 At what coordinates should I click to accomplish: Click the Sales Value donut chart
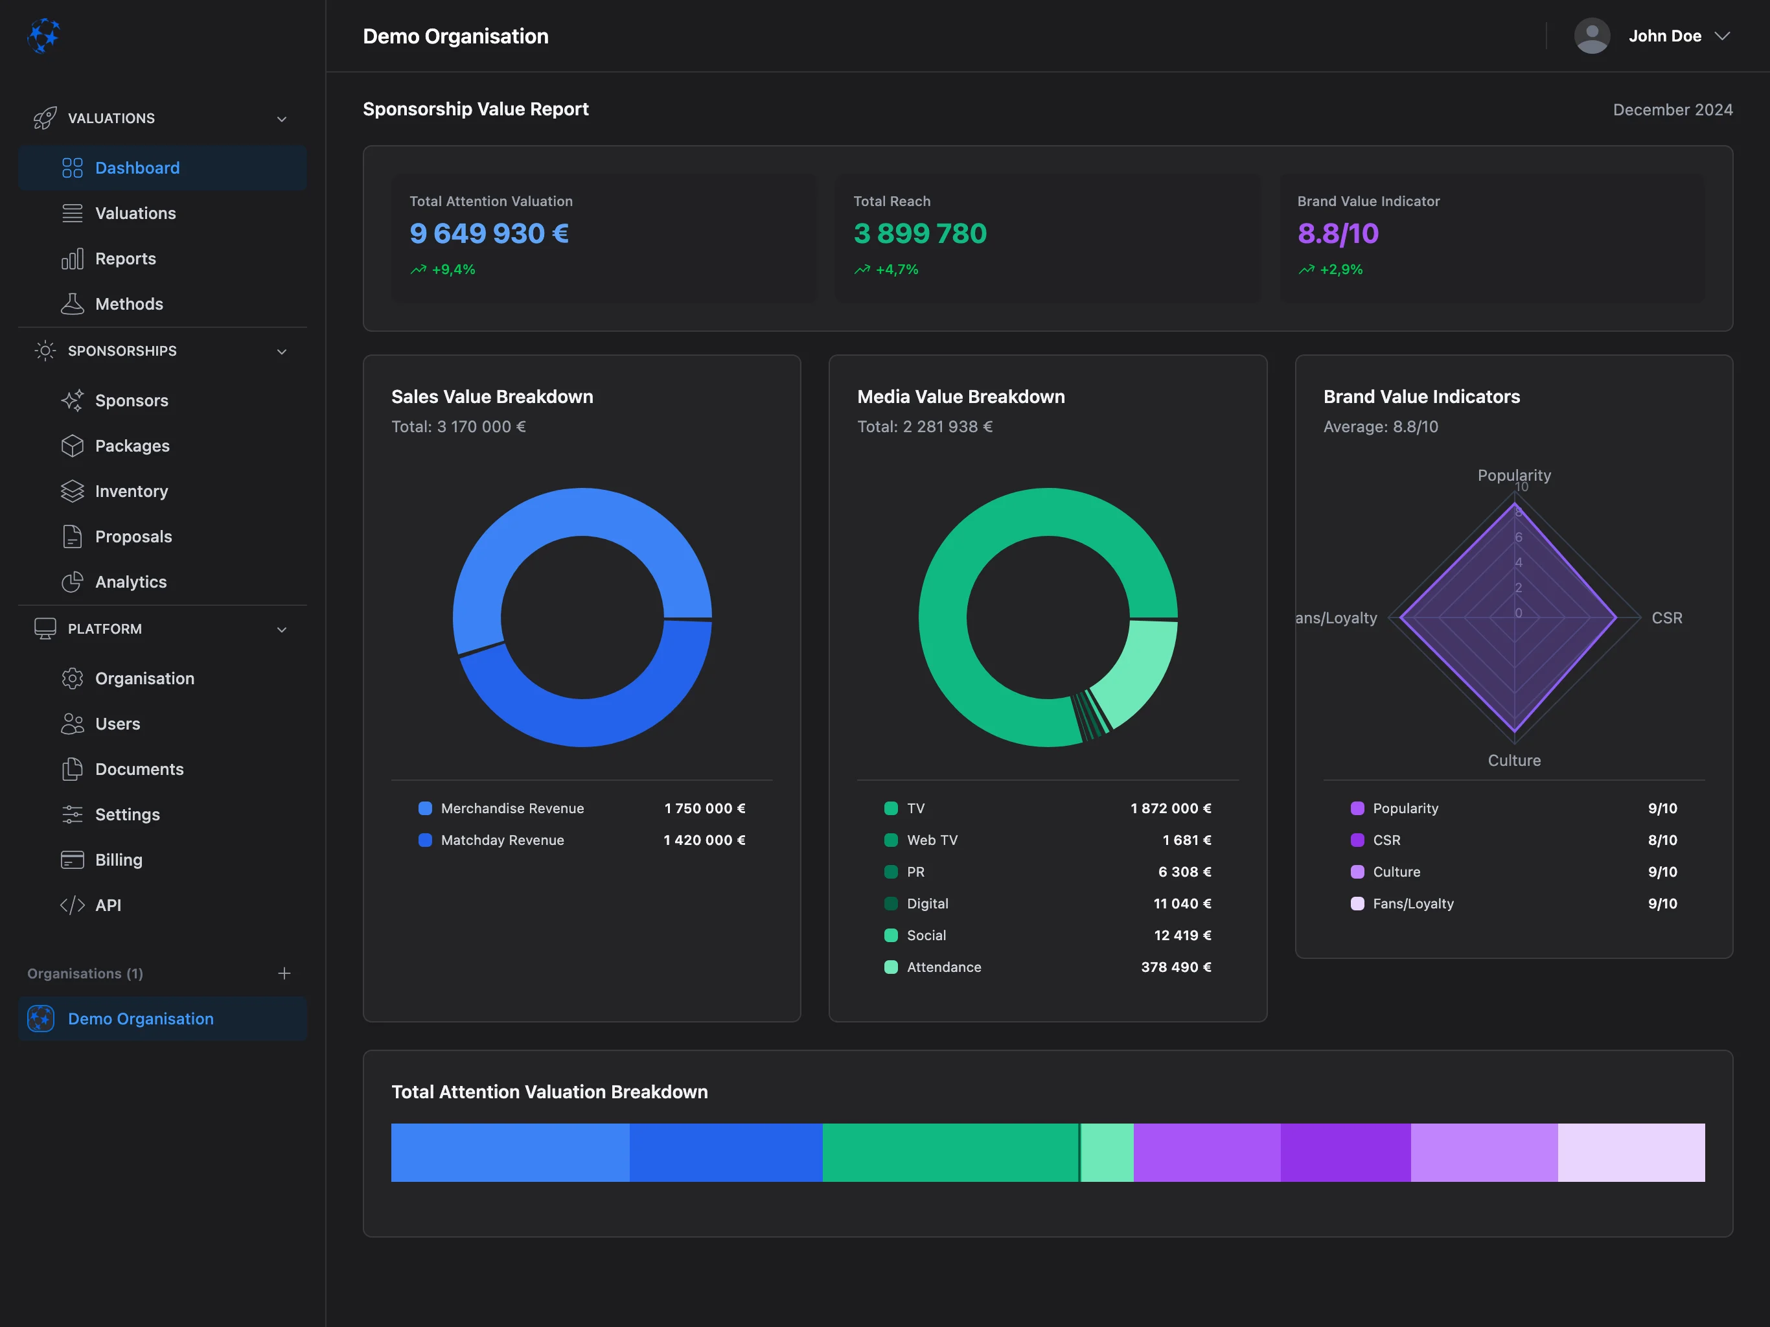point(582,618)
